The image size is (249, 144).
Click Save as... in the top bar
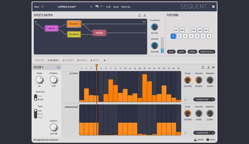(126, 7)
